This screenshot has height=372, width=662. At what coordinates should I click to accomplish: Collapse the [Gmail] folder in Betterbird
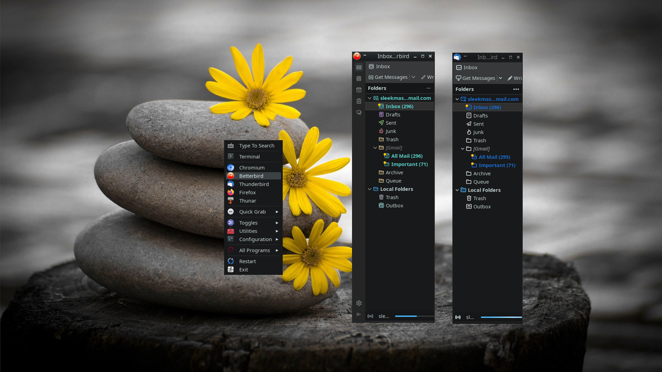tap(375, 148)
